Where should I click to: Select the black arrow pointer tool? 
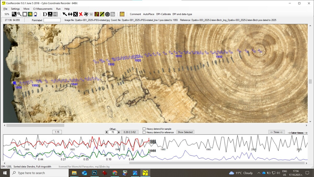pyautogui.click(x=65, y=14)
